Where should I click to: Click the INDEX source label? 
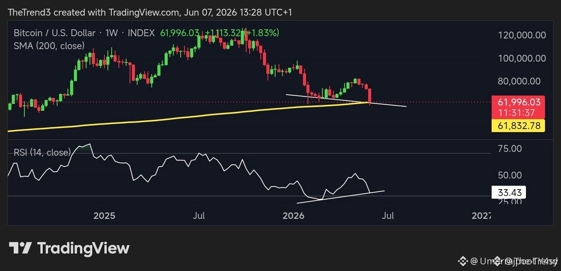pos(141,33)
